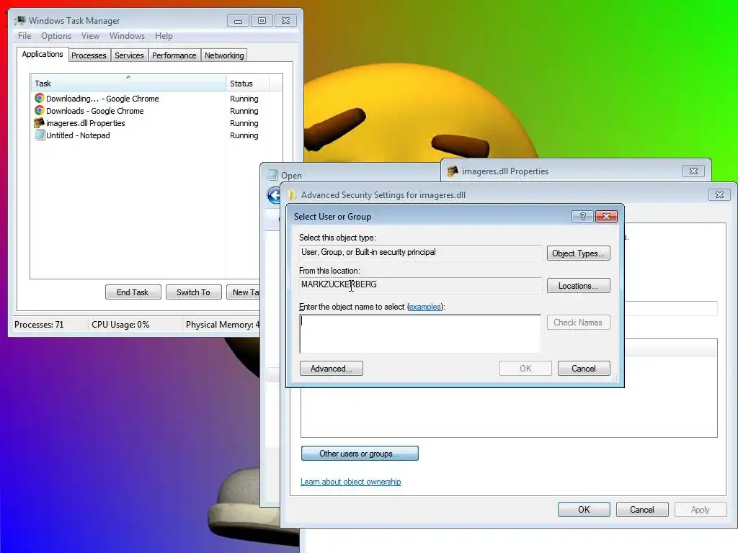This screenshot has height=553, width=738.
Task: Click the imageres.dll Properties task icon
Action: [x=40, y=122]
